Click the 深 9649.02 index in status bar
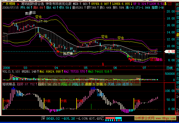 [50, 119]
